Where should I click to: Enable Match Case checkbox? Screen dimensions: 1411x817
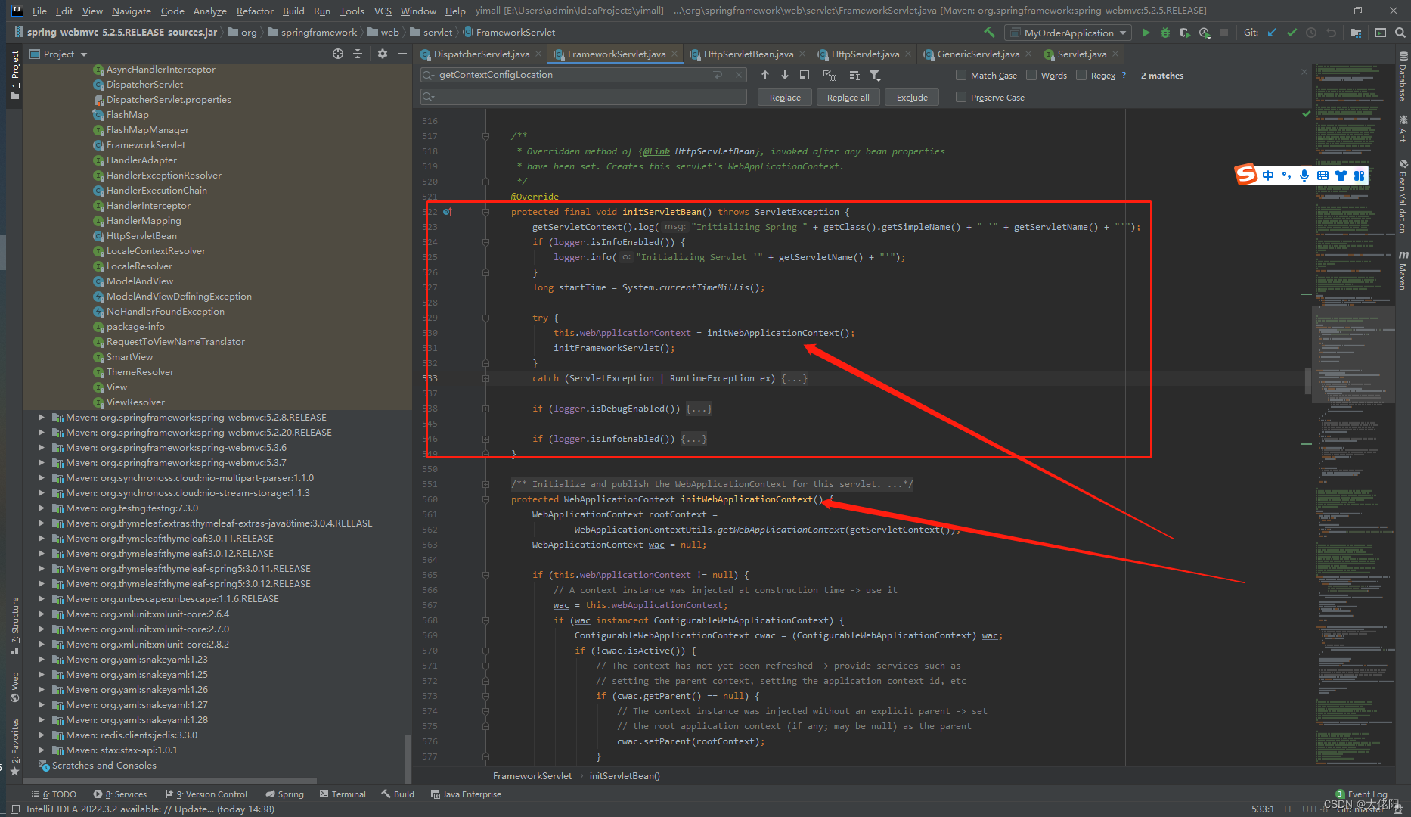961,75
